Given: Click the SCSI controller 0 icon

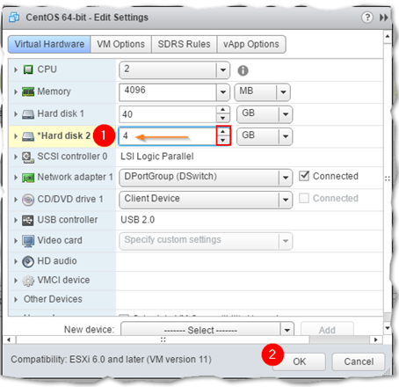Looking at the screenshot, I should 28,157.
